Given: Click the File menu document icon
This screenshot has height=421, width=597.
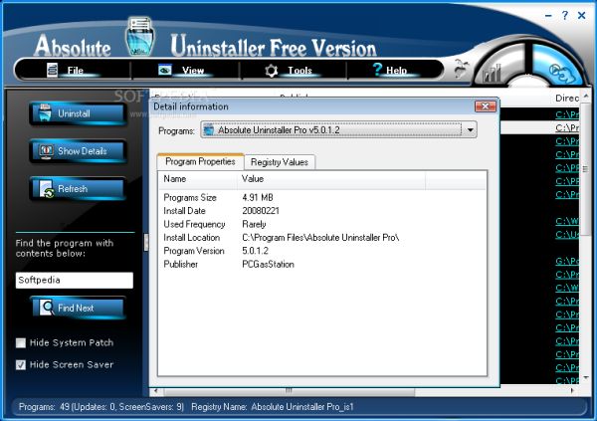Looking at the screenshot, I should 53,70.
